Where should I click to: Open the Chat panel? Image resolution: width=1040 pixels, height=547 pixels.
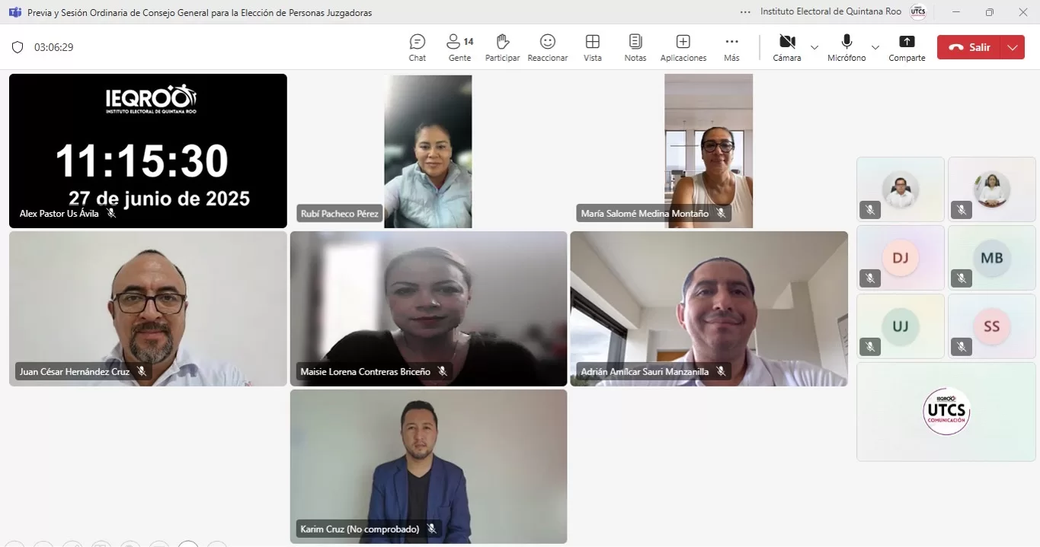click(x=417, y=47)
